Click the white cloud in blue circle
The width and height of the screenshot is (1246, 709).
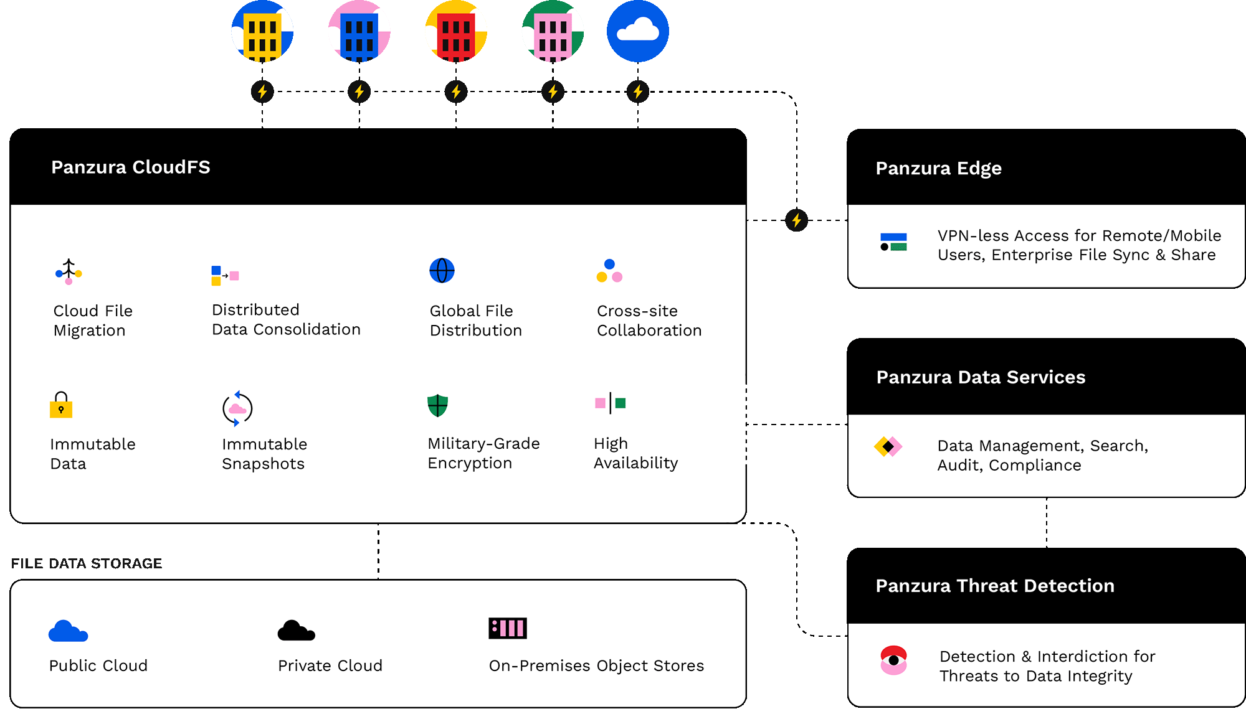(638, 31)
